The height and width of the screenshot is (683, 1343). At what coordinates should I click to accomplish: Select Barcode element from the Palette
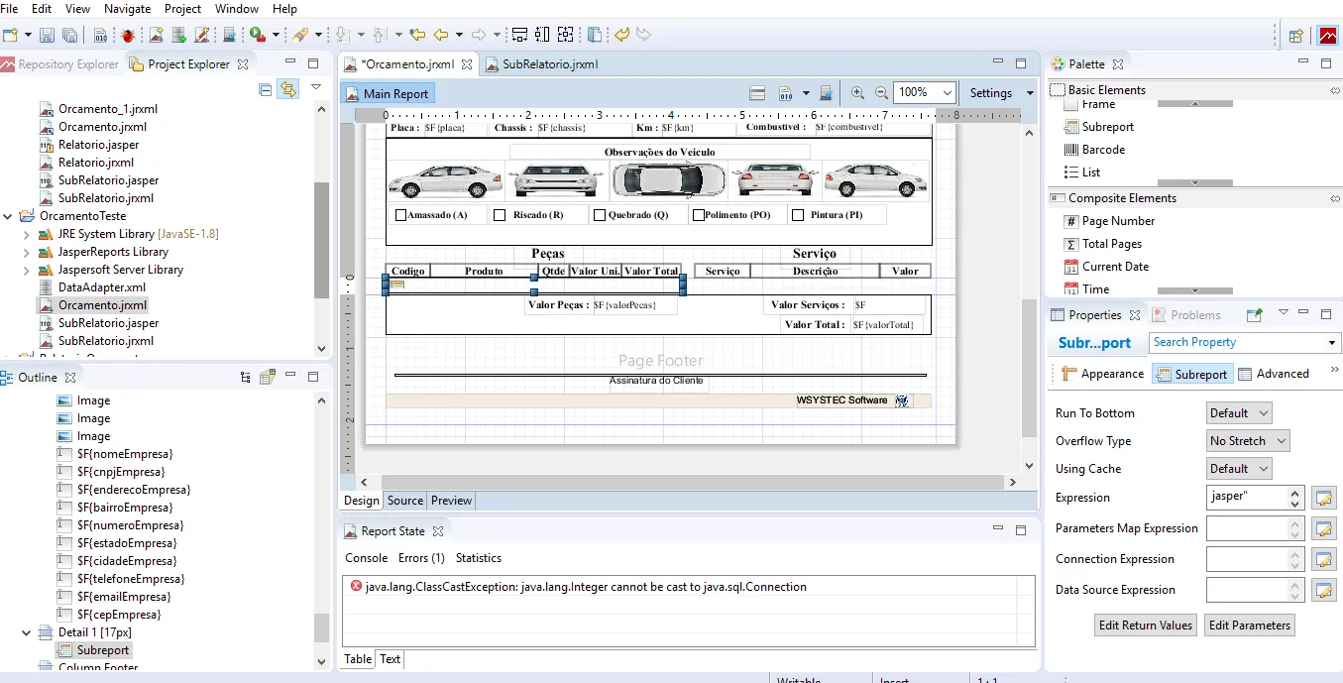(x=1103, y=150)
